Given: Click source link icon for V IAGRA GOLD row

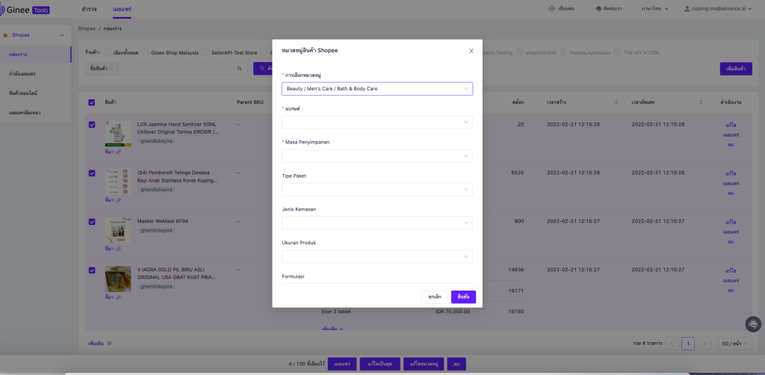Looking at the screenshot, I should 118,297.
